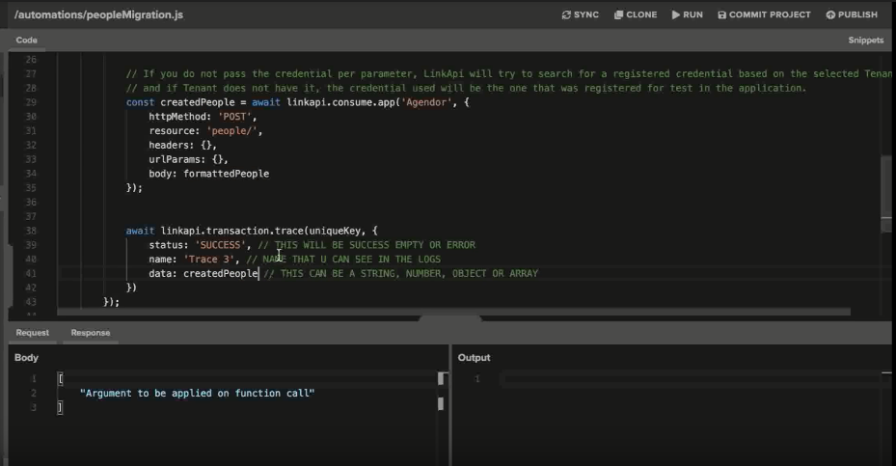Click into the Output editor line 1
Image resolution: width=896 pixels, height=466 pixels.
click(675, 379)
